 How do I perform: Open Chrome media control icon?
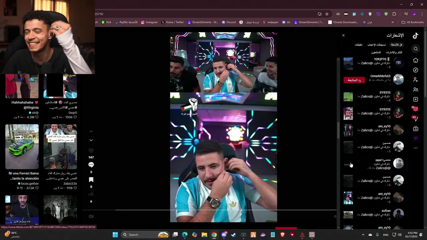pyautogui.click(x=406, y=14)
